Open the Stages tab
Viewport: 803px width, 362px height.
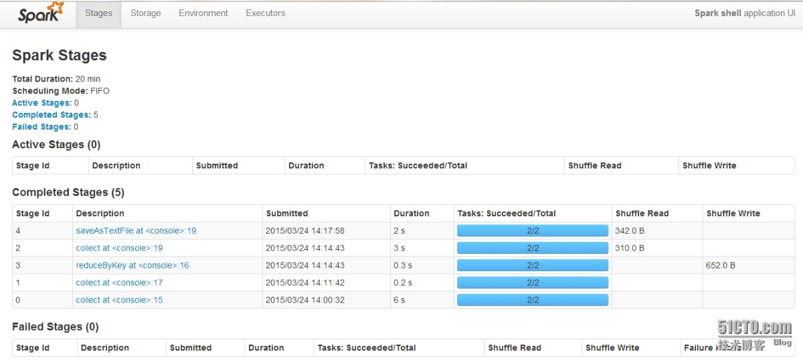pos(98,13)
